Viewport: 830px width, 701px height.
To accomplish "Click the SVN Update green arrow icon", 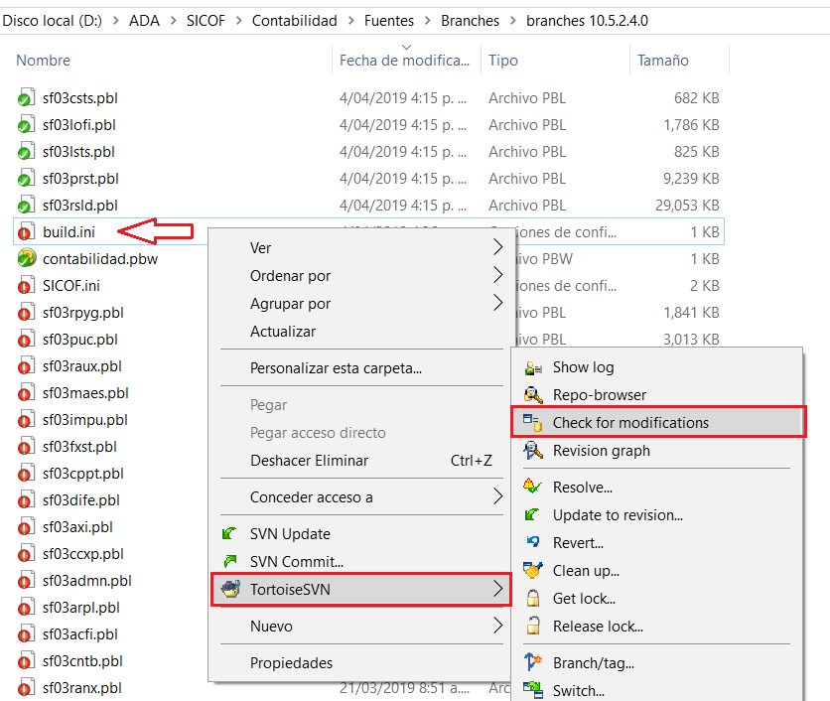I will pyautogui.click(x=230, y=534).
